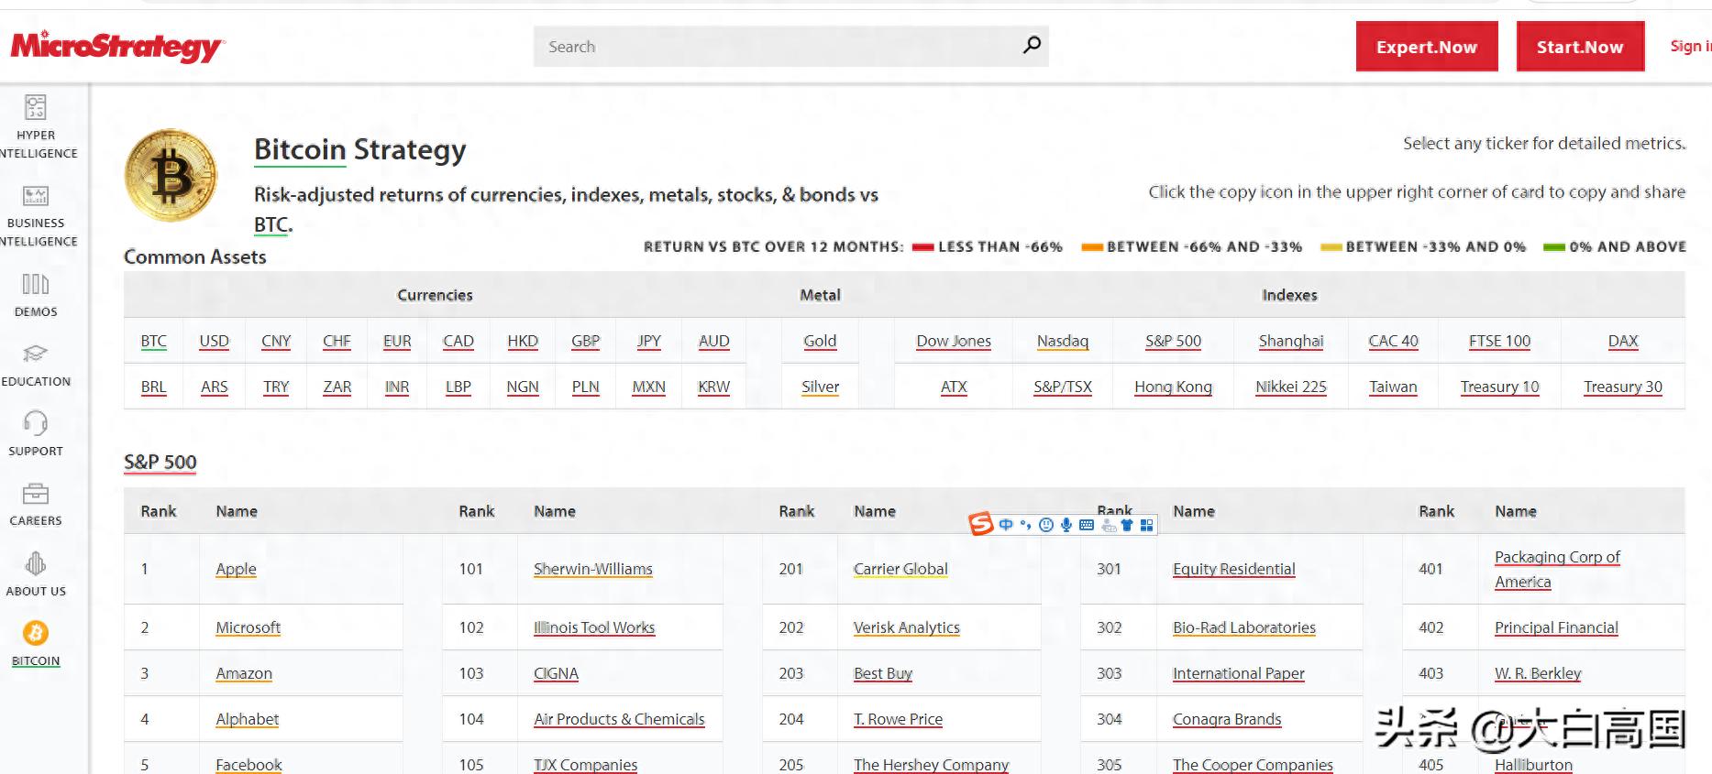Select the USD currency ticker
1712x774 pixels.
click(215, 341)
